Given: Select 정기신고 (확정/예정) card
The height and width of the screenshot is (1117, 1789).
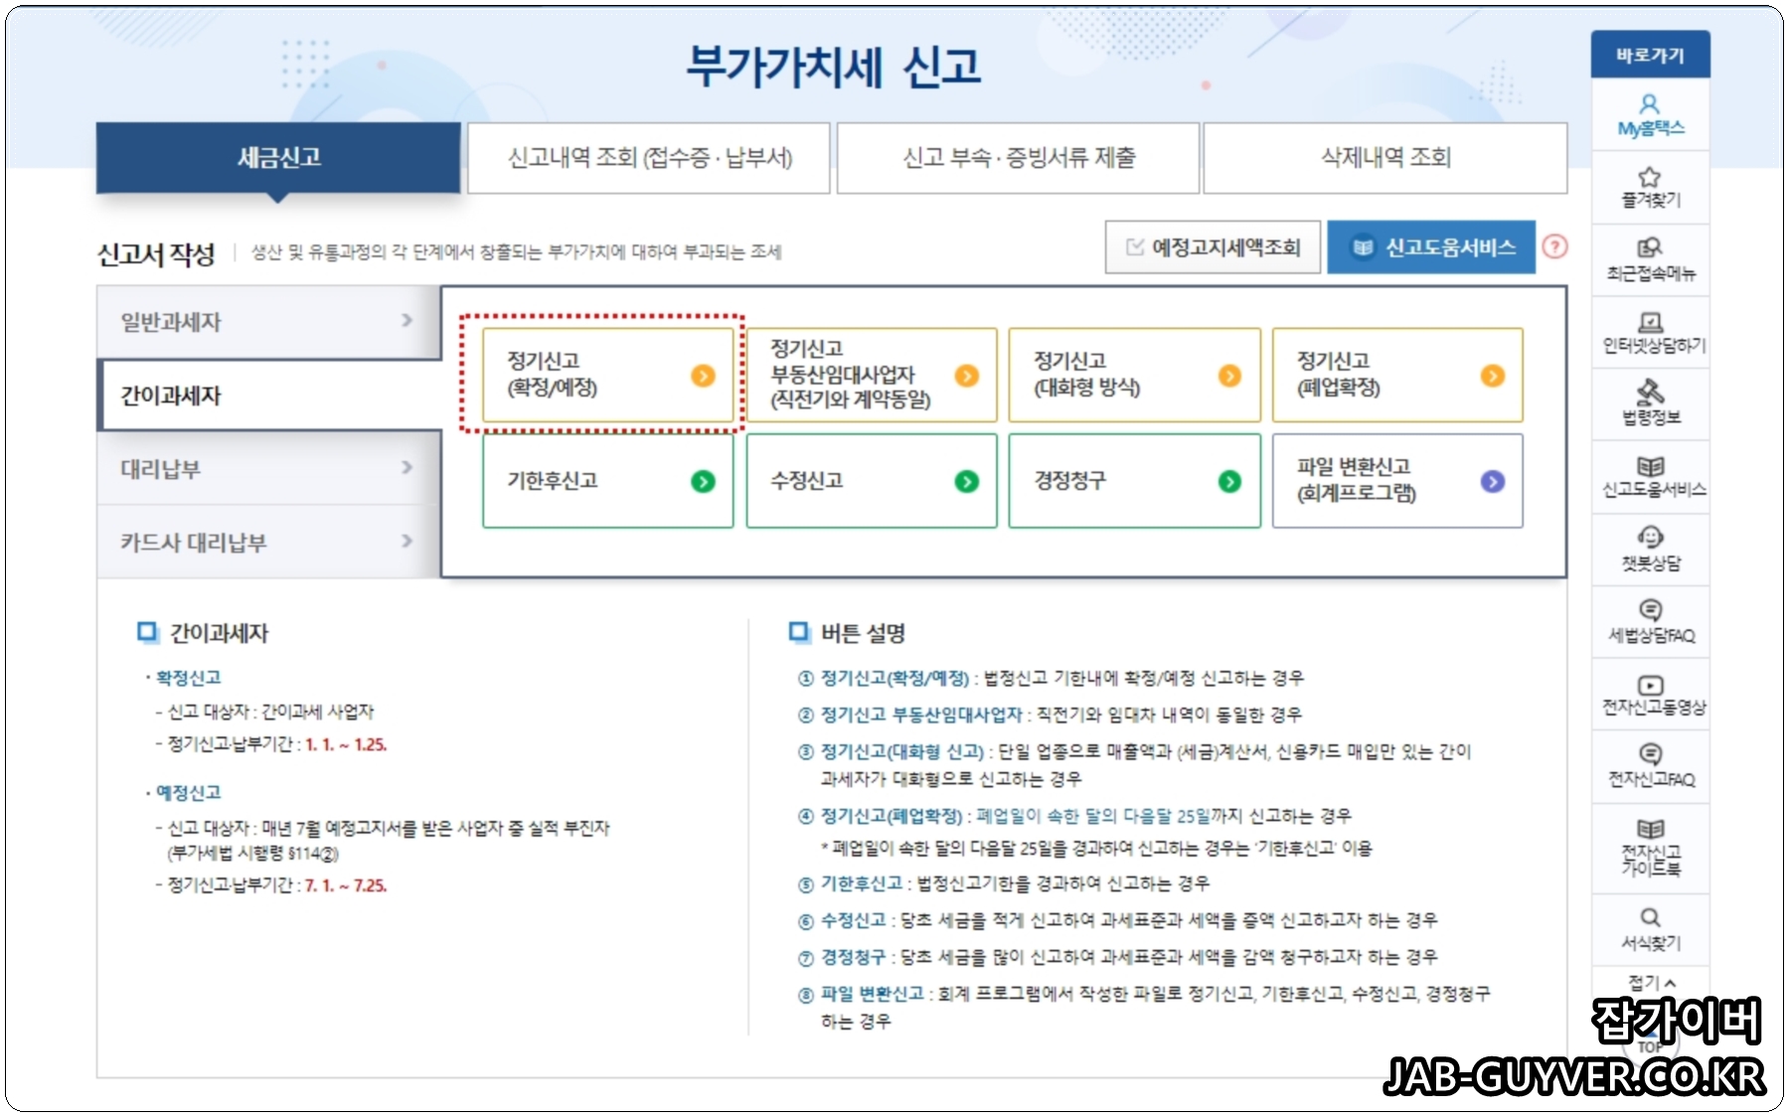Looking at the screenshot, I should (x=606, y=376).
